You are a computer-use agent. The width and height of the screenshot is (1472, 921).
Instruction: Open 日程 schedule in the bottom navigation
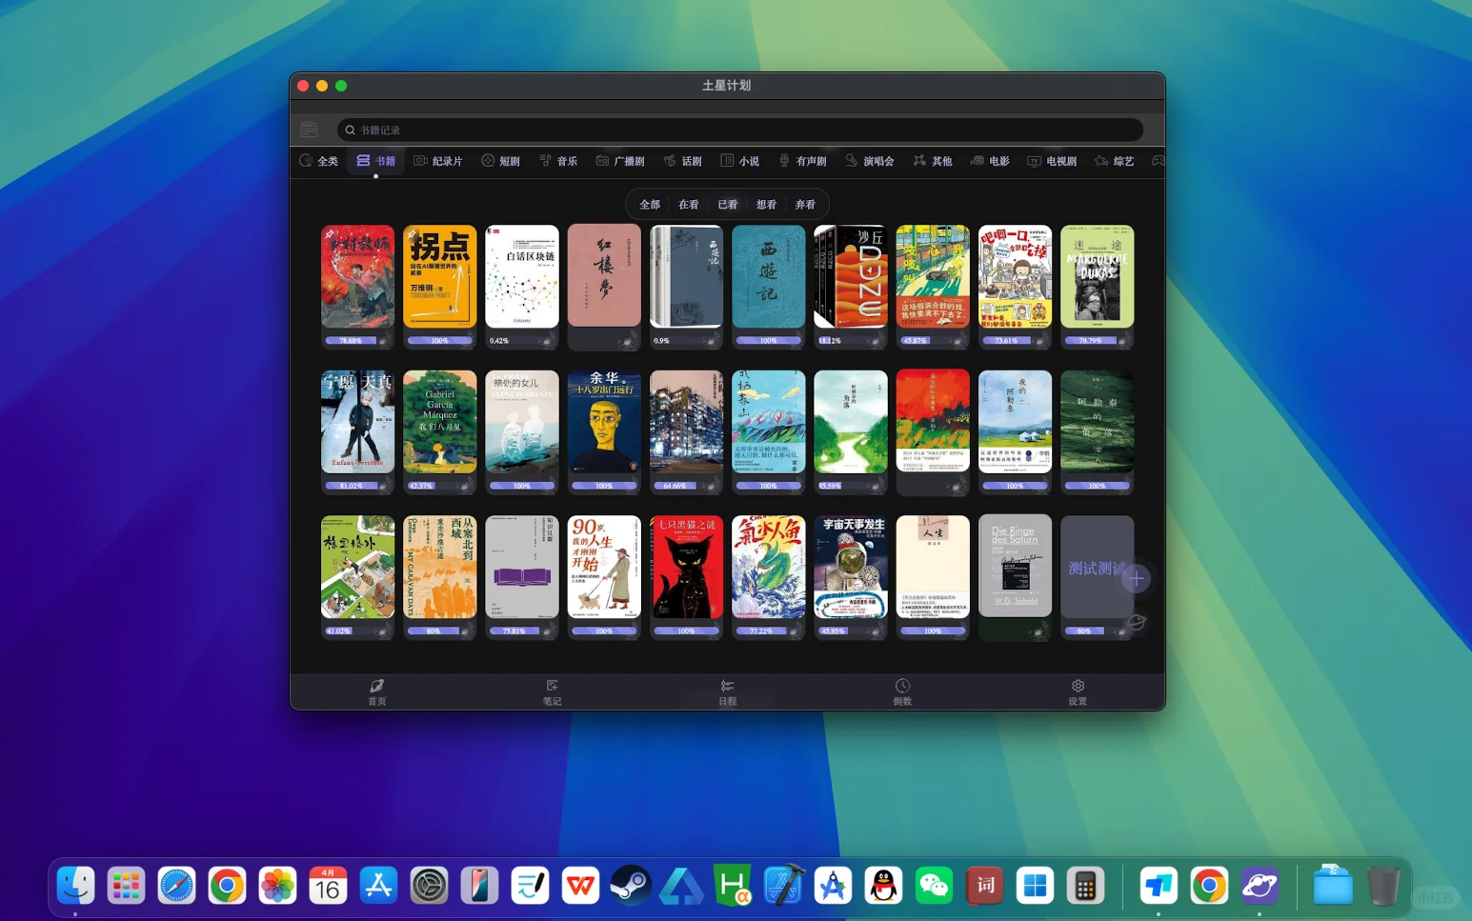click(x=727, y=692)
